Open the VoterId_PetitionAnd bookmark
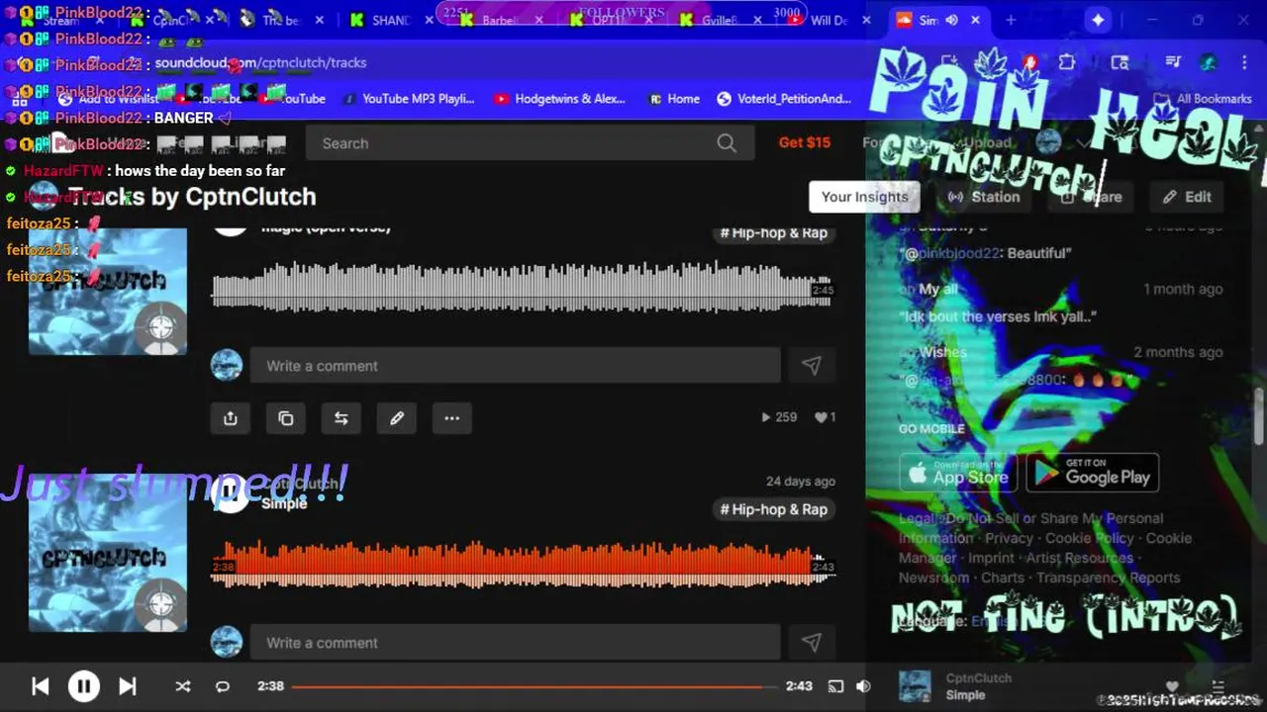 point(784,99)
